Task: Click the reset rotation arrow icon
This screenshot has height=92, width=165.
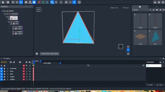Action: point(61,2)
